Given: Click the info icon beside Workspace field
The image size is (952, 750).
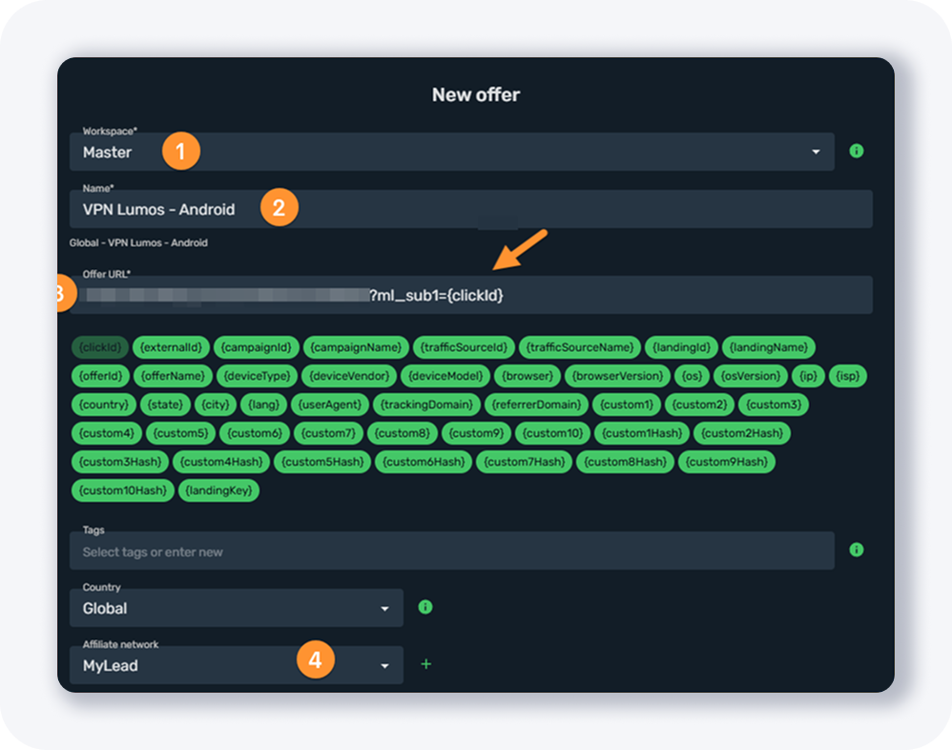Looking at the screenshot, I should (x=856, y=151).
